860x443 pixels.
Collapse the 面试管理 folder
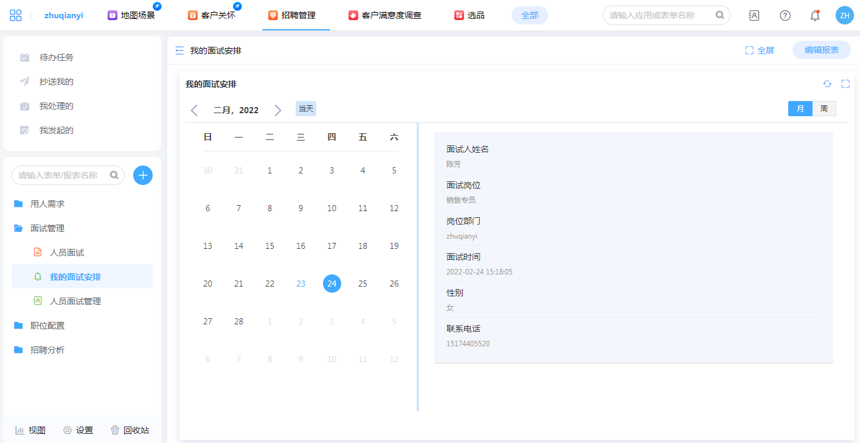click(47, 228)
